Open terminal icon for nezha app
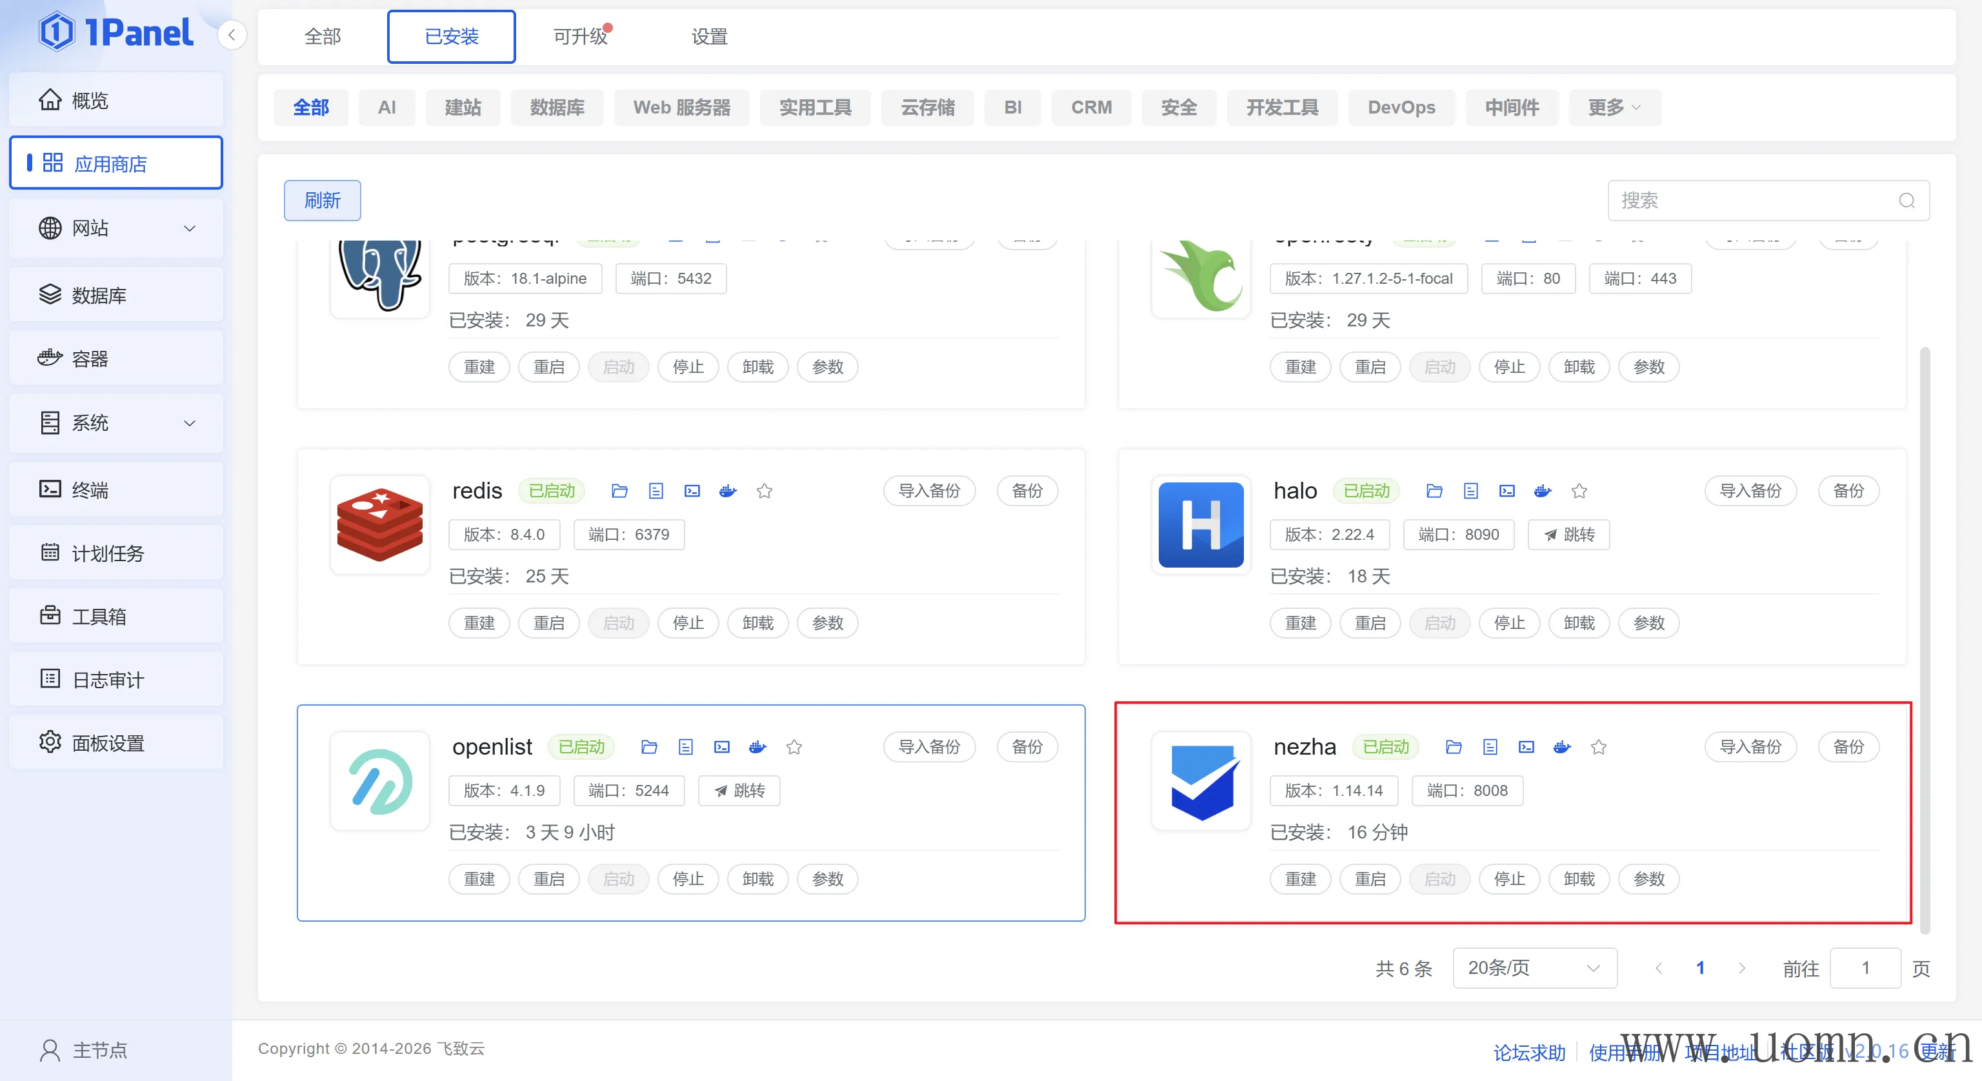 [1527, 747]
